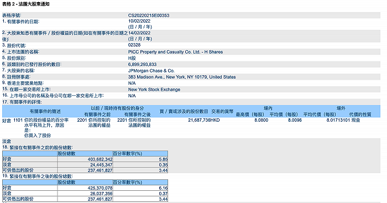
Task: Click the 場內 column group header
Action: click(x=268, y=108)
